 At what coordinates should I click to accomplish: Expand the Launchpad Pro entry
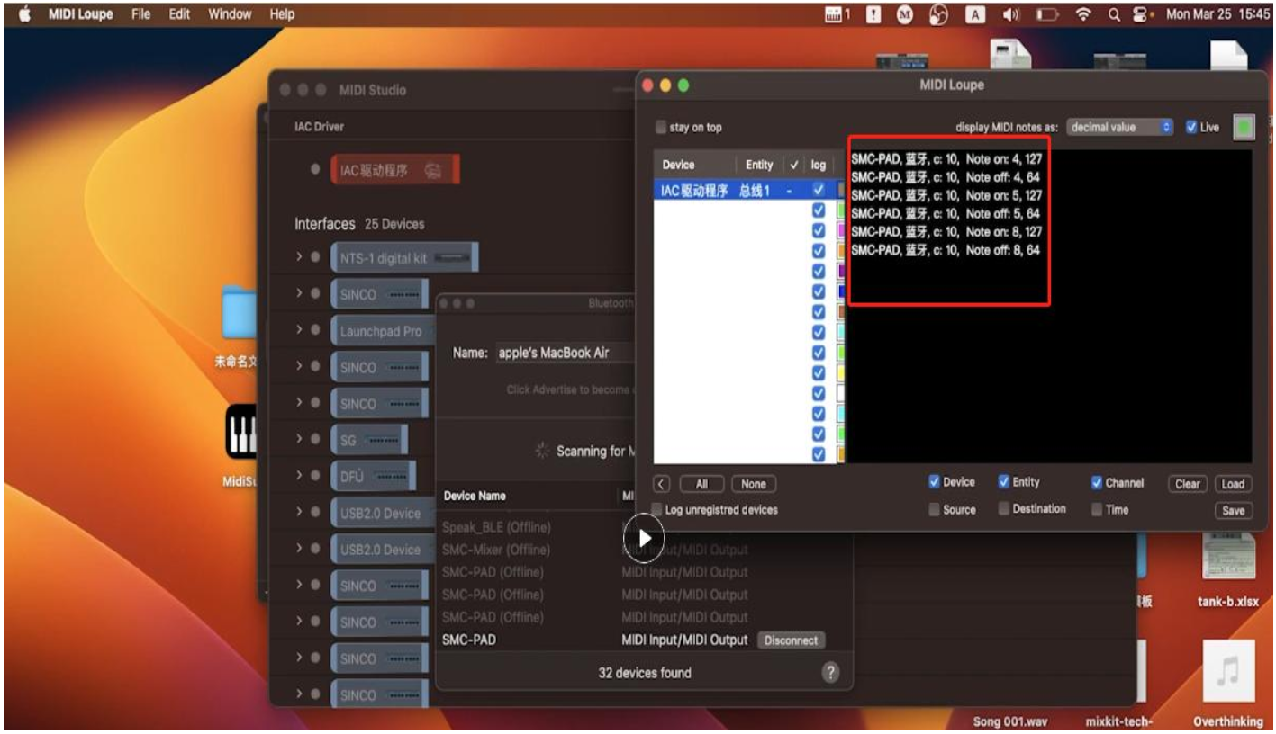tap(299, 331)
